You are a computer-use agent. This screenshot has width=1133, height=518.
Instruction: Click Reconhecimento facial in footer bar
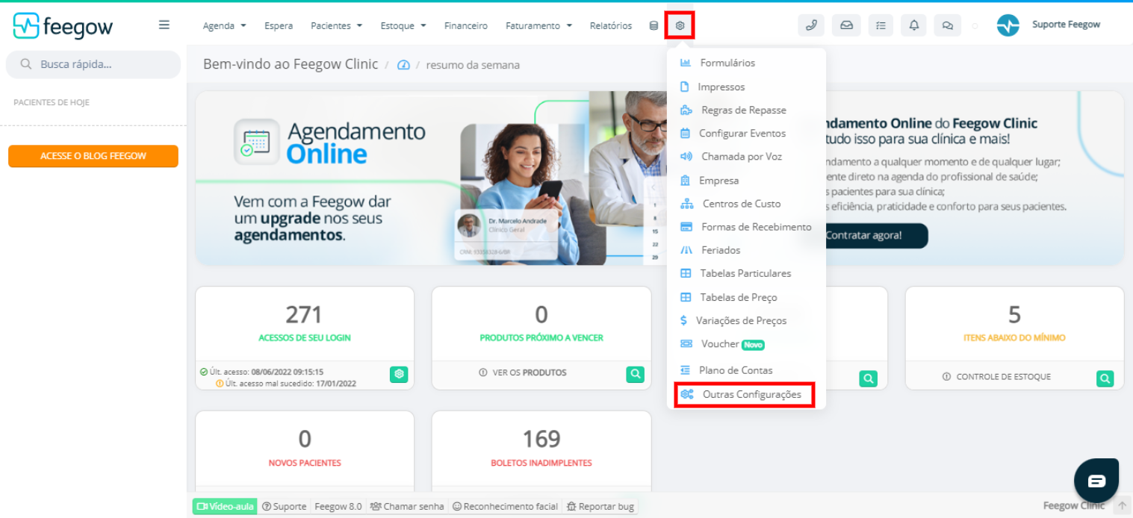[x=505, y=506]
